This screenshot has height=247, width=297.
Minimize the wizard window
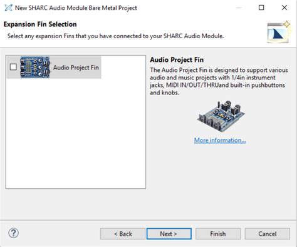coord(239,8)
